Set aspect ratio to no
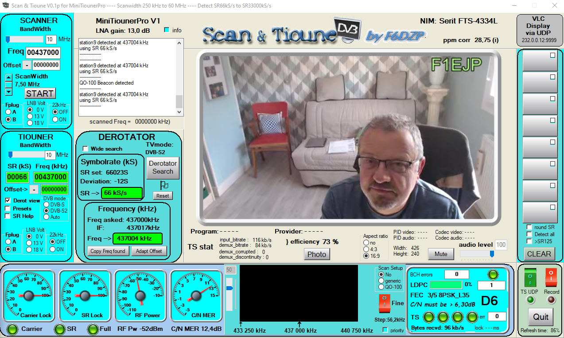 click(x=366, y=242)
